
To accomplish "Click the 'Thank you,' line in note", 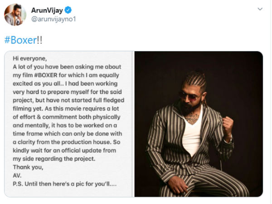I will point(28,167).
